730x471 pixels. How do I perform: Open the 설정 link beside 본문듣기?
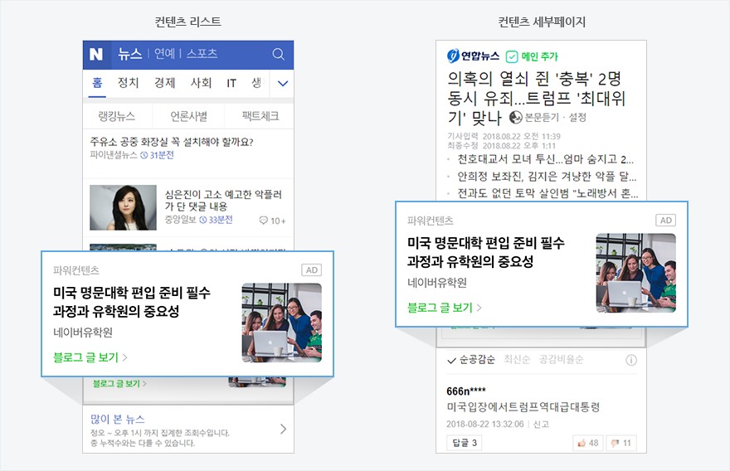coord(577,117)
